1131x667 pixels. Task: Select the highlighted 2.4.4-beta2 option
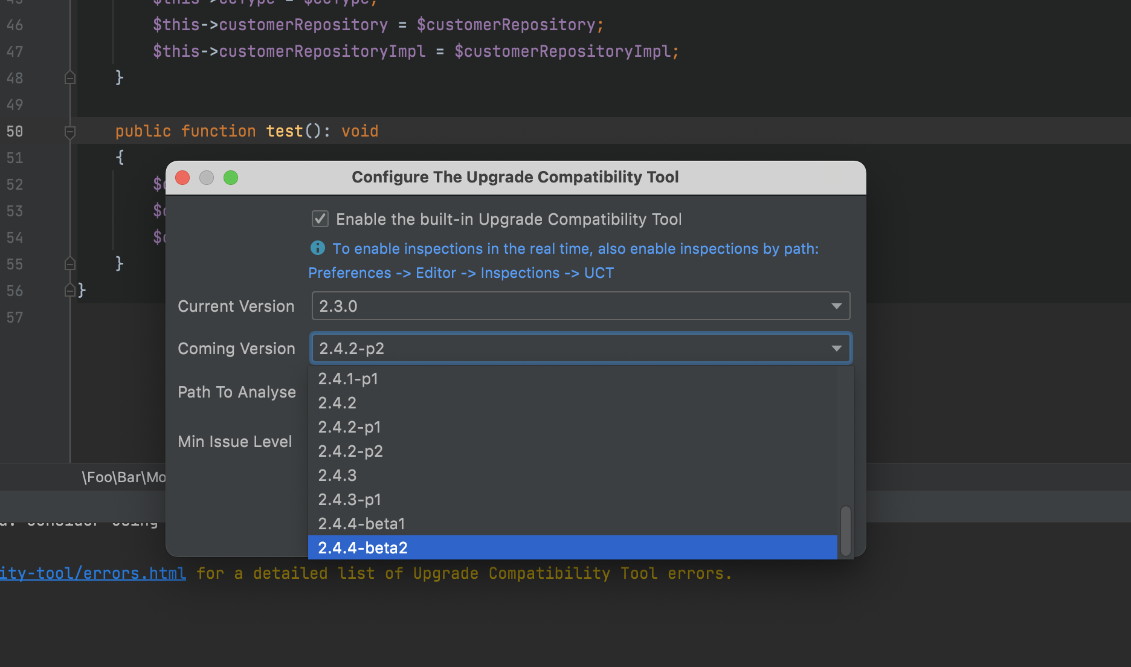pyautogui.click(x=362, y=548)
